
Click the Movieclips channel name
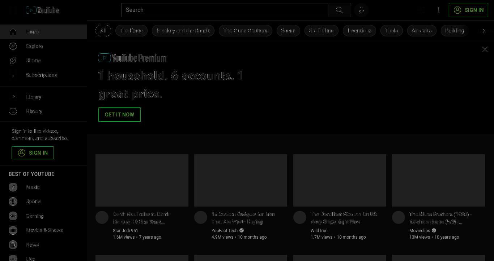[420, 231]
